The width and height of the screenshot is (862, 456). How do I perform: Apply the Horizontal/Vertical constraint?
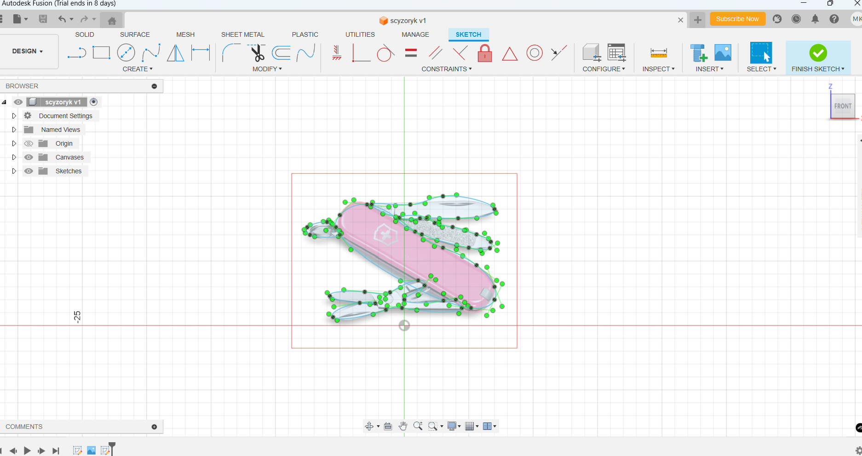click(337, 53)
